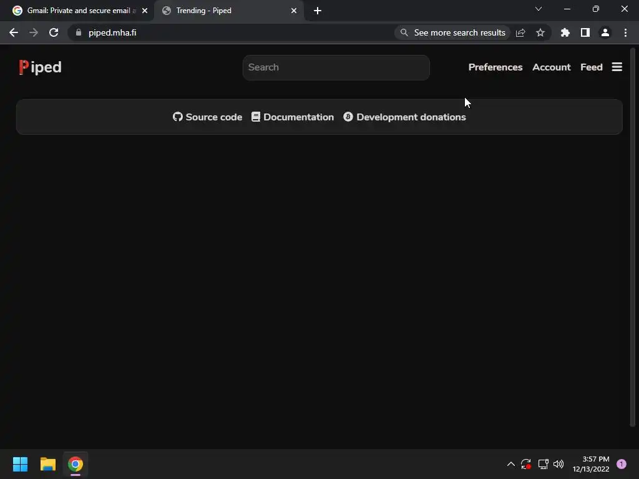The image size is (639, 479).
Task: Open Chrome extensions puzzle icon
Action: pyautogui.click(x=565, y=32)
